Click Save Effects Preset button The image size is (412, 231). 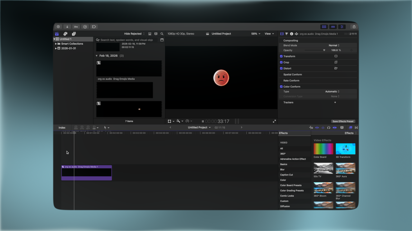[x=343, y=121]
